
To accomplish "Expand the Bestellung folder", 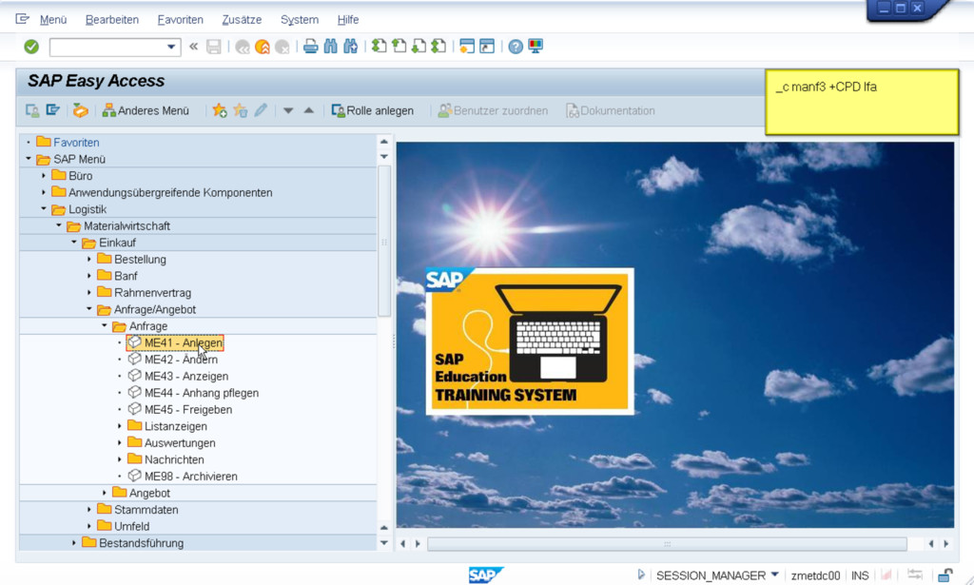I will click(88, 259).
